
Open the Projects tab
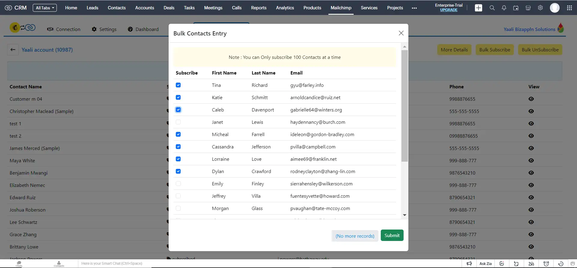tap(395, 8)
